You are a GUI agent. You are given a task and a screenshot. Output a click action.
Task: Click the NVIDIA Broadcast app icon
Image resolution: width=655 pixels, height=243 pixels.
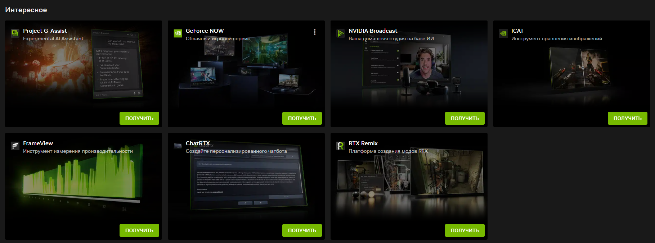coord(341,33)
